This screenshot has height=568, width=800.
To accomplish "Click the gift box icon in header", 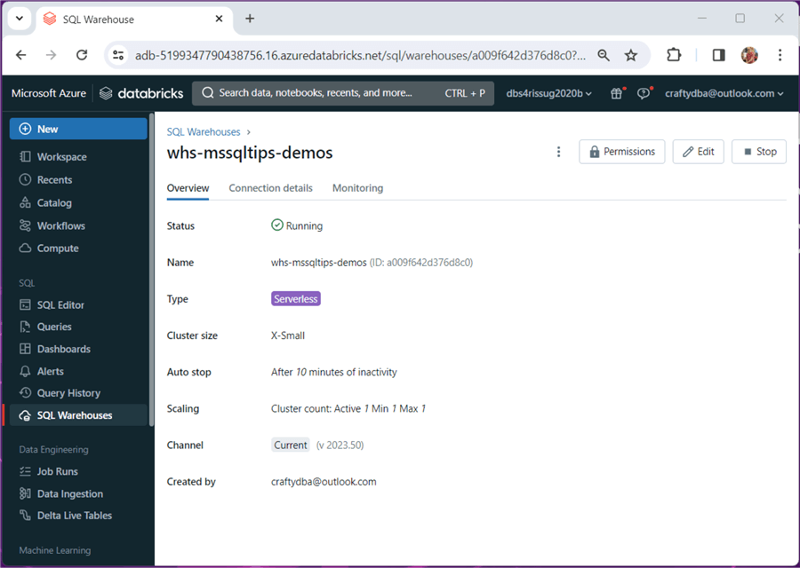I will click(x=616, y=93).
